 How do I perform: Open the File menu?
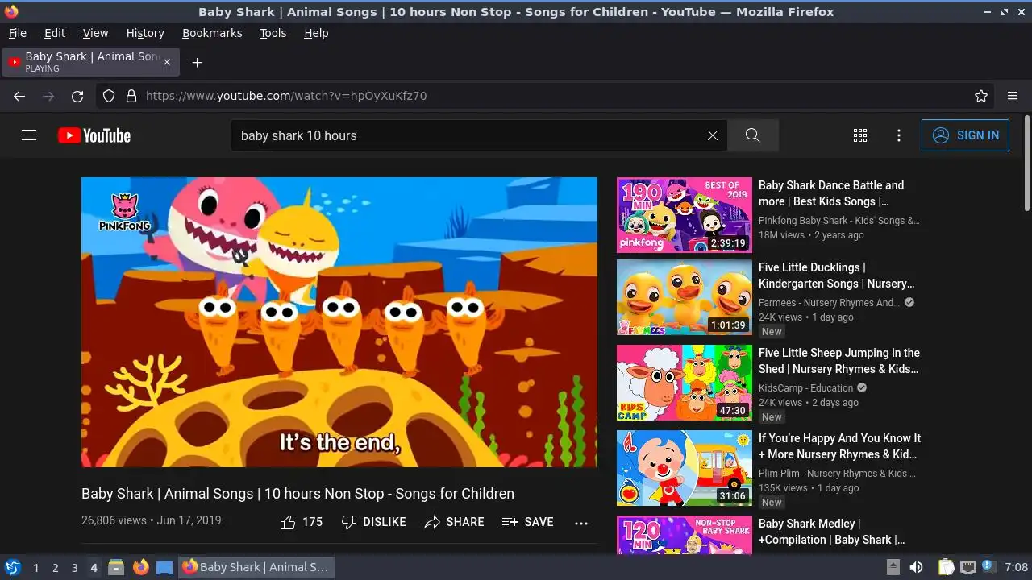click(x=18, y=33)
